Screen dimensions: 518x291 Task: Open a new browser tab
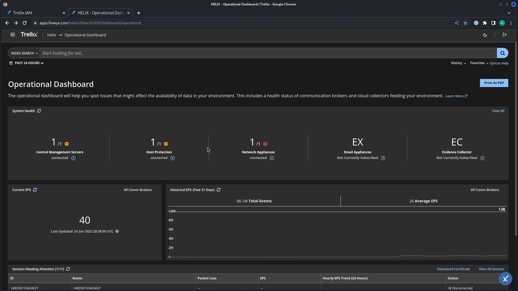tap(138, 13)
